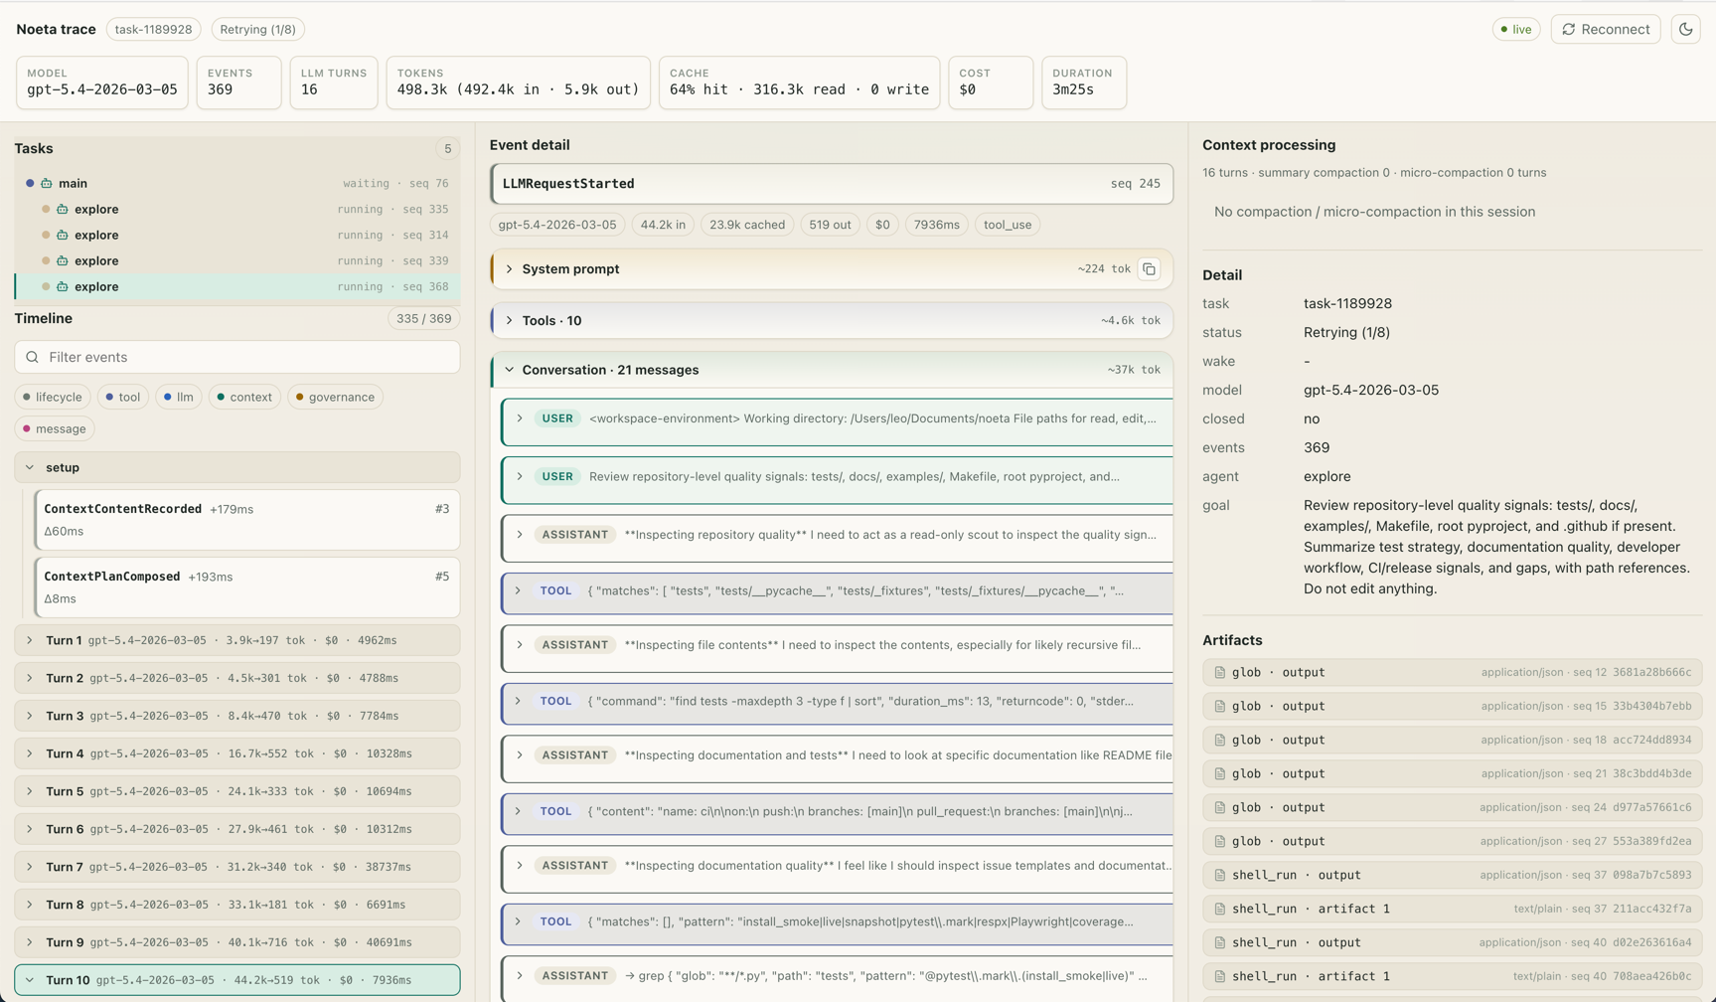The height and width of the screenshot is (1002, 1716).
Task: Select explore task at seq 314
Action: tap(237, 235)
